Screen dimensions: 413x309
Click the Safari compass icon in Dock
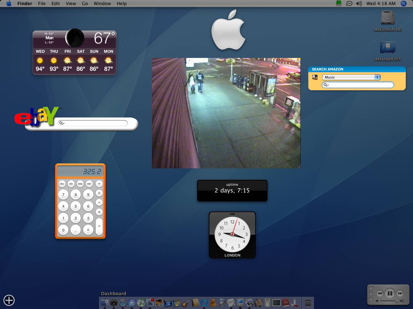click(x=123, y=303)
